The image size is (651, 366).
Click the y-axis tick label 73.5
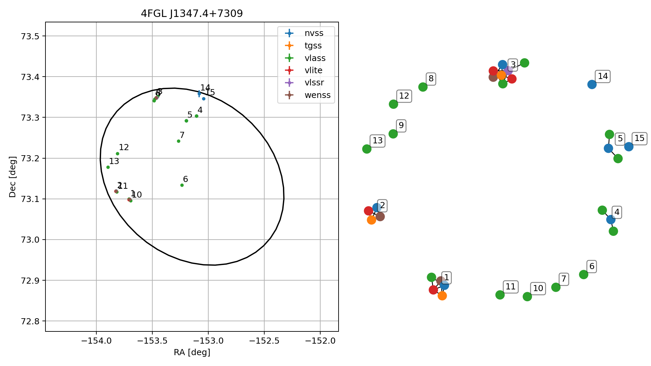(x=30, y=36)
